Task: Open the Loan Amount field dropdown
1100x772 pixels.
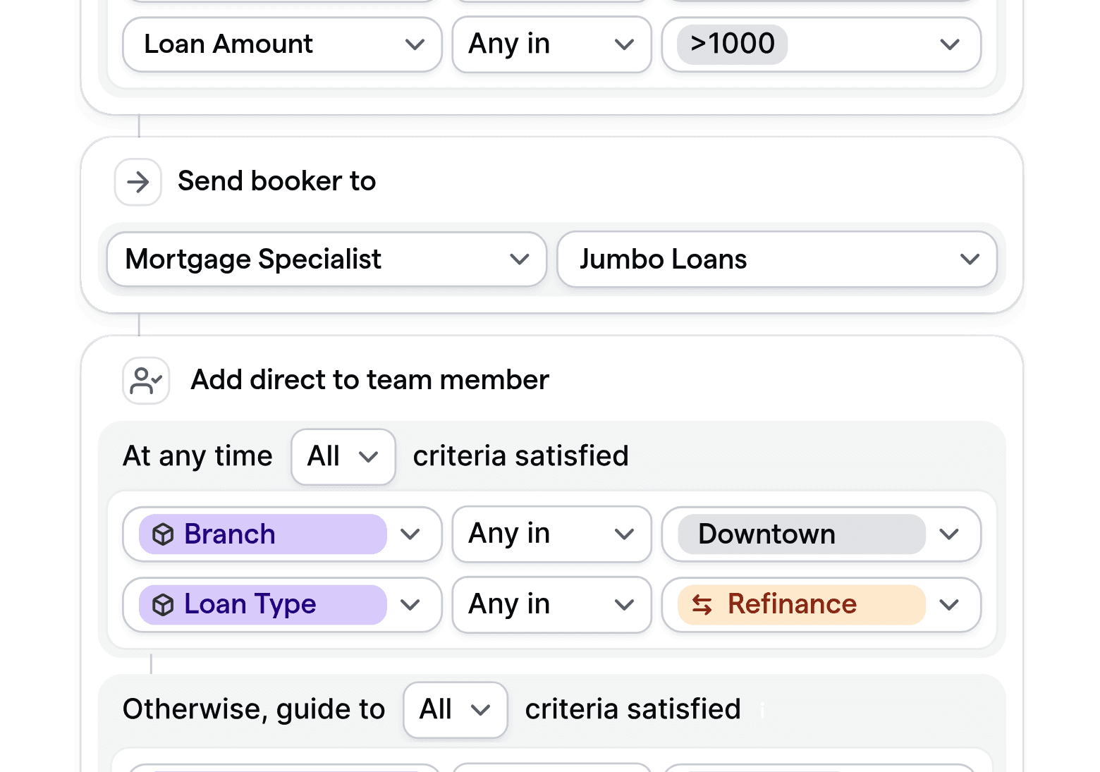Action: coord(416,44)
